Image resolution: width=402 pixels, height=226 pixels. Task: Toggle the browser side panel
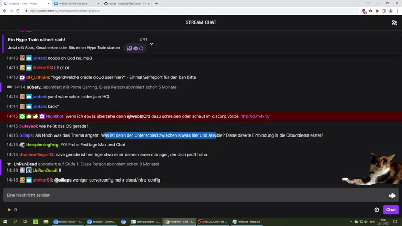(384, 11)
